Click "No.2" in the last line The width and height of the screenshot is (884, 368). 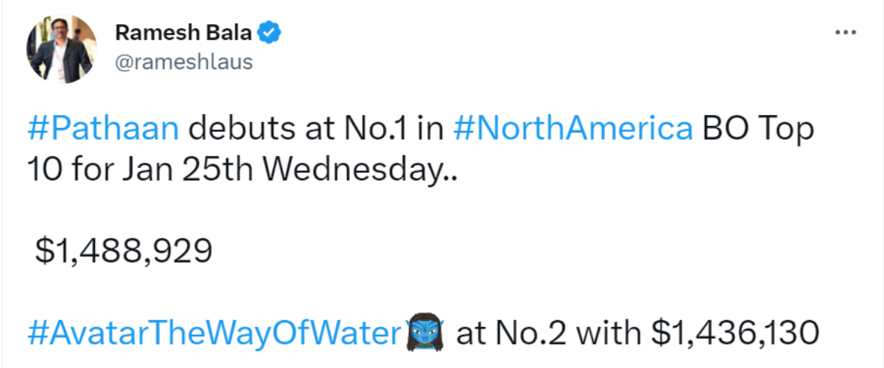533,333
